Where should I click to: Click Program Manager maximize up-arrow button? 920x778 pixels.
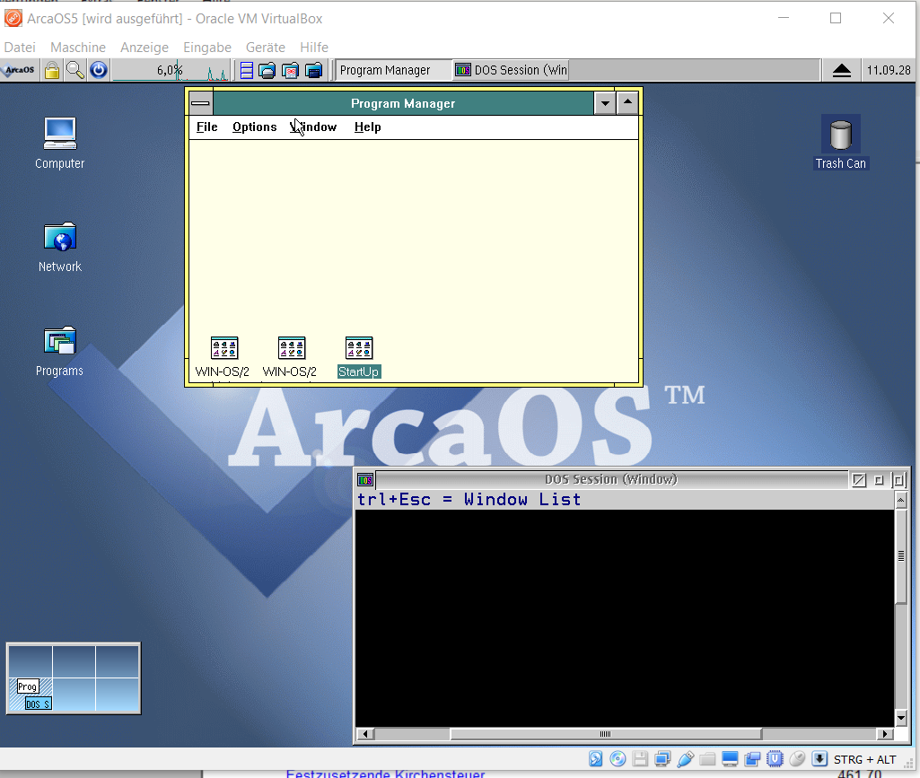pos(627,103)
